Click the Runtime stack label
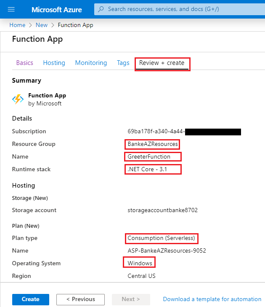The height and width of the screenshot is (307, 265). click(31, 170)
